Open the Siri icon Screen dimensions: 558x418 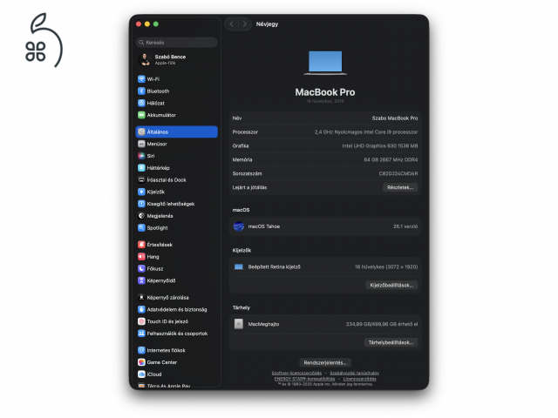pyautogui.click(x=141, y=156)
